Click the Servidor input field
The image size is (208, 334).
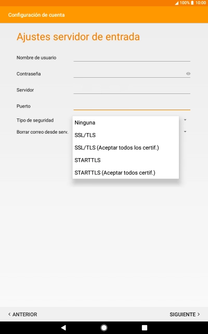[x=132, y=90]
